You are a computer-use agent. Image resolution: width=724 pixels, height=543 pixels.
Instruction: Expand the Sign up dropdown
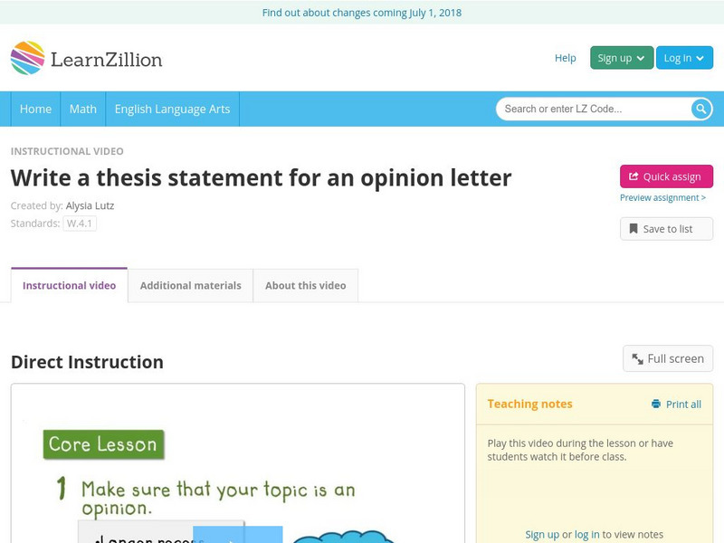click(621, 58)
